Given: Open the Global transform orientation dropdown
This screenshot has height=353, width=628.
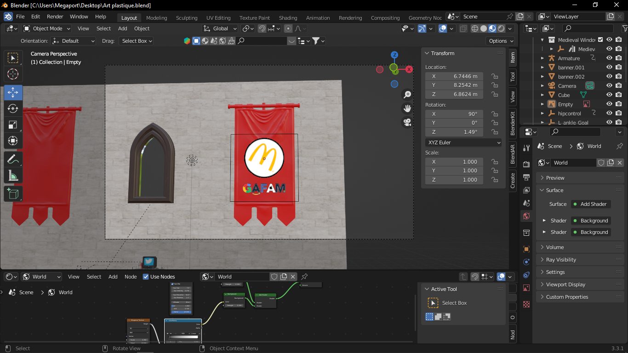Looking at the screenshot, I should click(x=220, y=28).
